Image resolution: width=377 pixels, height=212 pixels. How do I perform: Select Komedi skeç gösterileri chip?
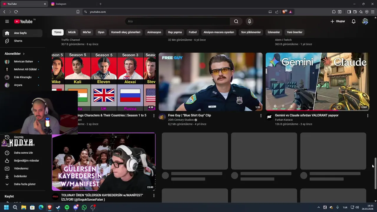(126, 32)
